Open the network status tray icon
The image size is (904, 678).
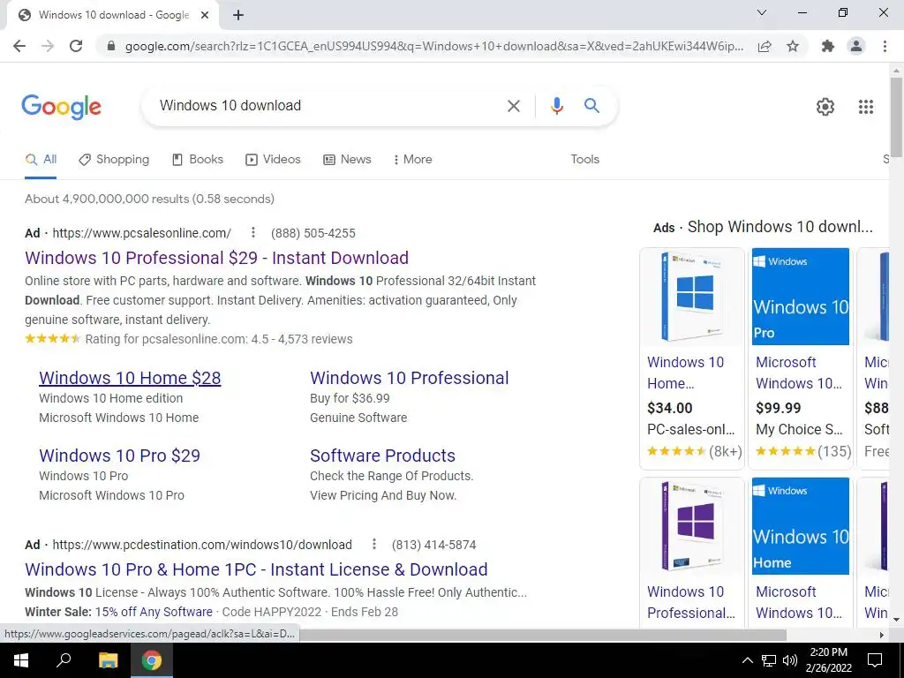pyautogui.click(x=769, y=660)
